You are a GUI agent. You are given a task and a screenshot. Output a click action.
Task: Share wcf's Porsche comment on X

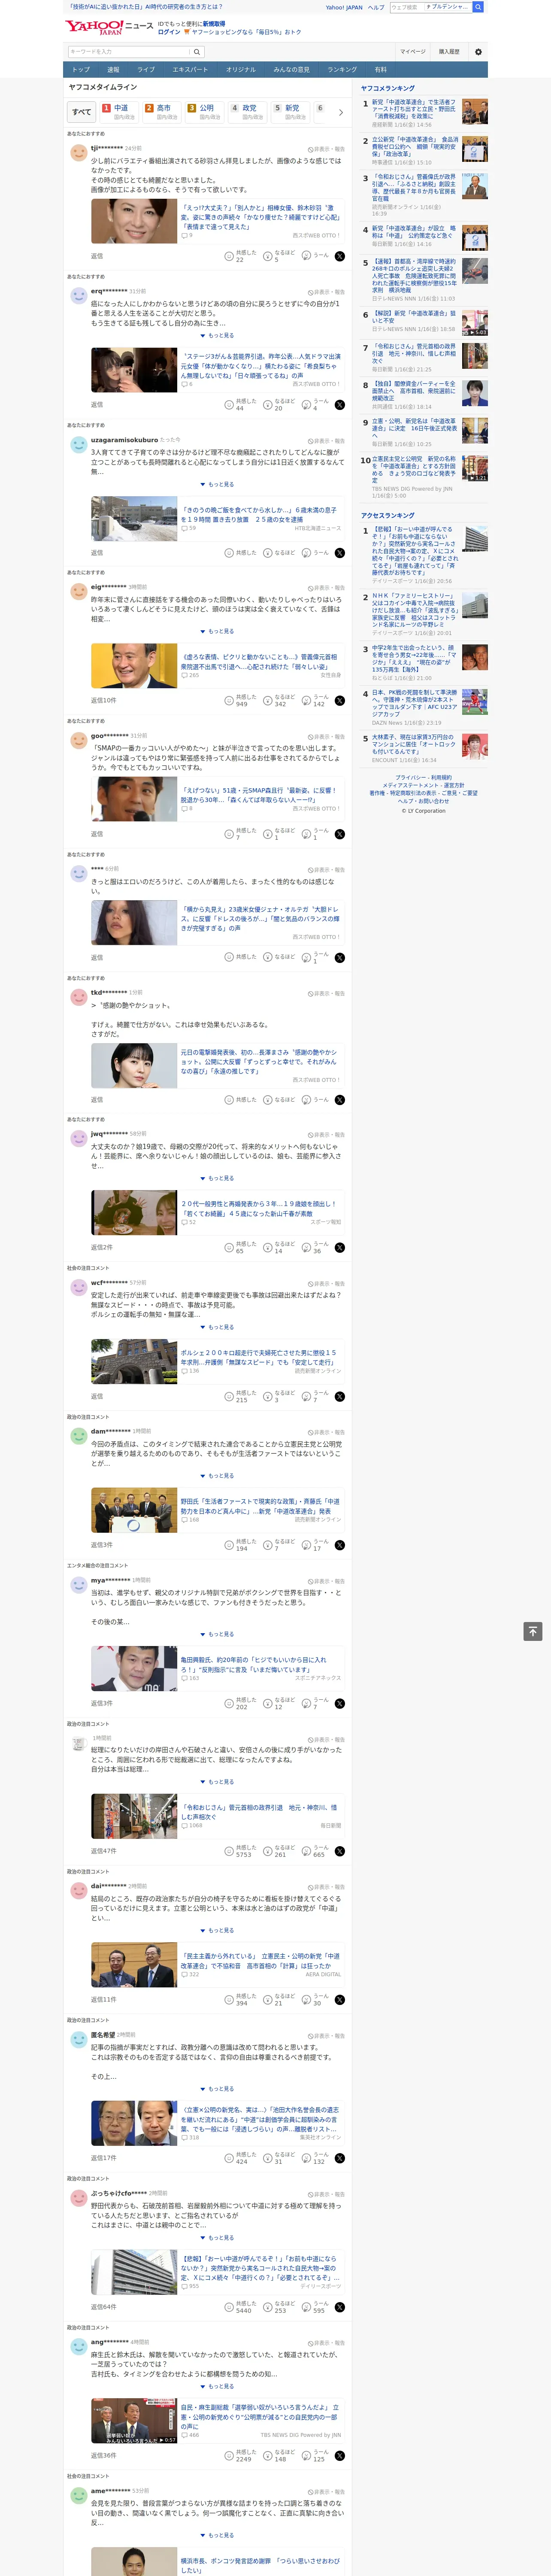pyautogui.click(x=340, y=1397)
